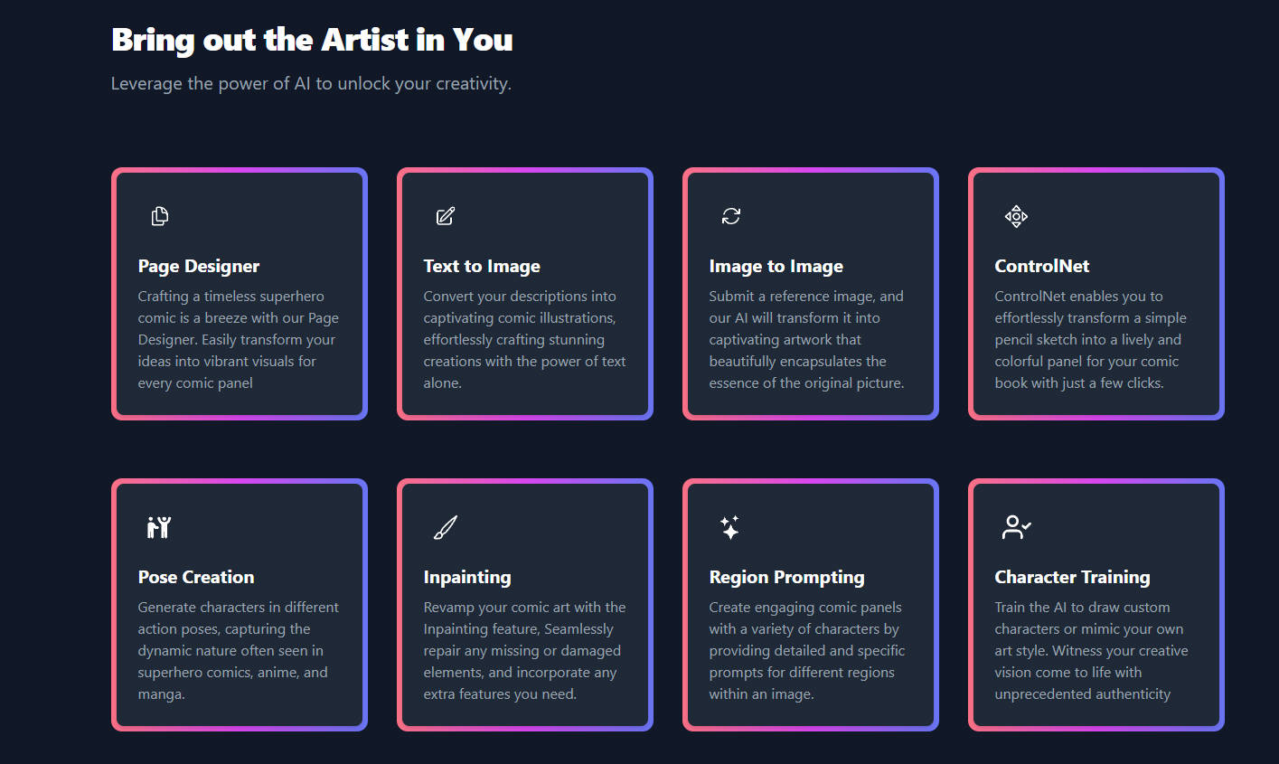1279x764 pixels.
Task: Click the Character Training card
Action: pos(1096,605)
